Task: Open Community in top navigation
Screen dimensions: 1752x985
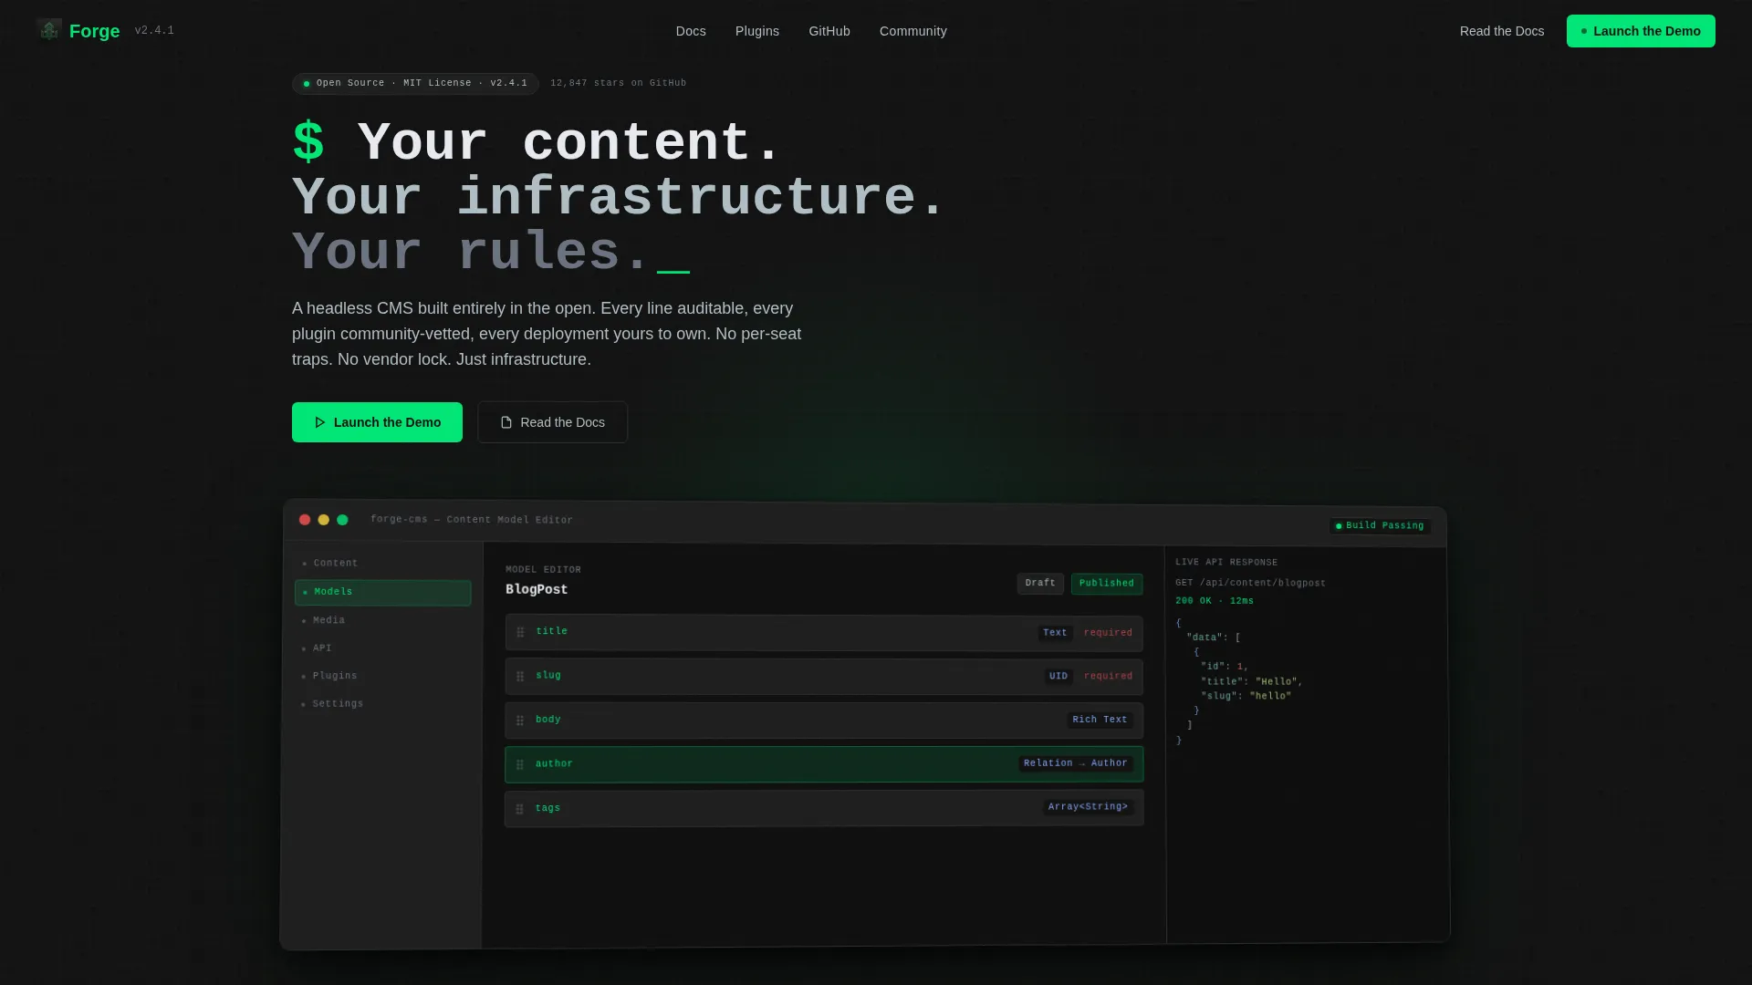Action: coord(913,31)
